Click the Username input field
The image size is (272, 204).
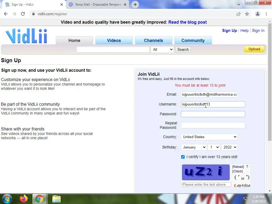pos(213,104)
